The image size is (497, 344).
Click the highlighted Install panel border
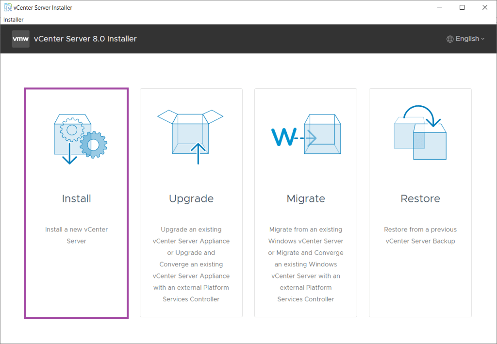(76, 88)
